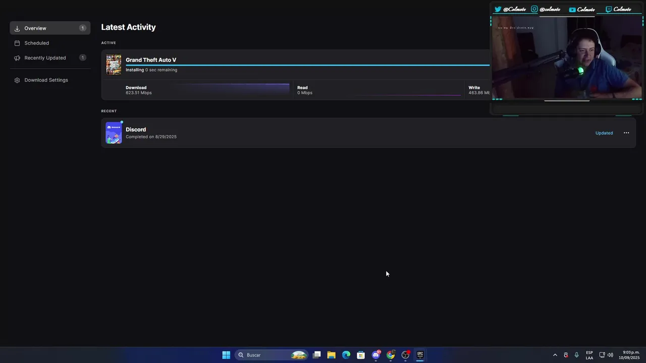Open Microsoft Store from the taskbar
Viewport: 646px width, 363px height.
pos(361,355)
